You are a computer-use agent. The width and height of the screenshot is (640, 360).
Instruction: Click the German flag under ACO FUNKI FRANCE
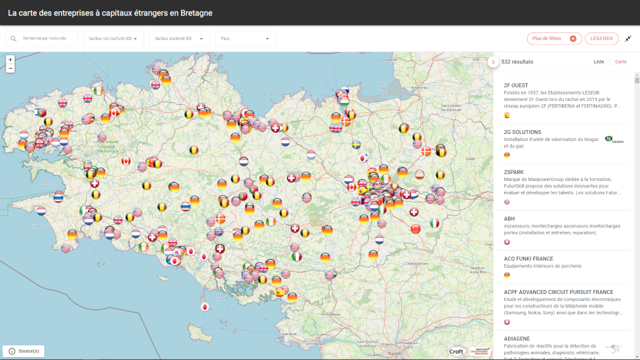click(507, 275)
